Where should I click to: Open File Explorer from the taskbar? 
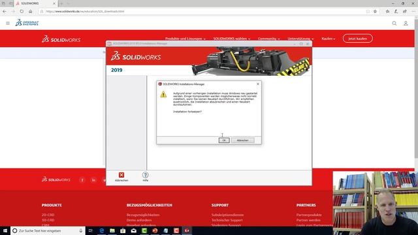pyautogui.click(x=112, y=230)
